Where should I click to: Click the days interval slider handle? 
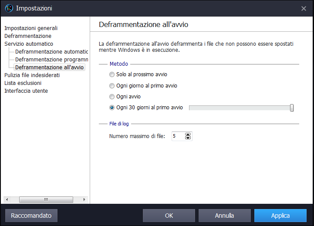[292, 108]
